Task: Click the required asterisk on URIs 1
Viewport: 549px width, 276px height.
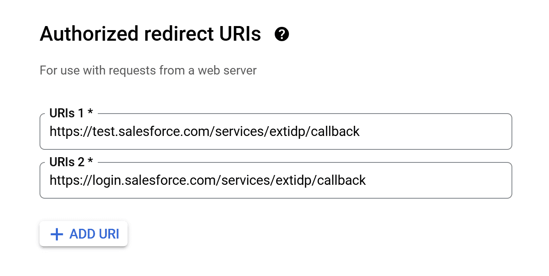Action: (x=90, y=112)
